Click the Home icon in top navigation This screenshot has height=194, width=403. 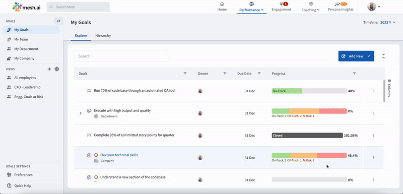pos(222,4)
